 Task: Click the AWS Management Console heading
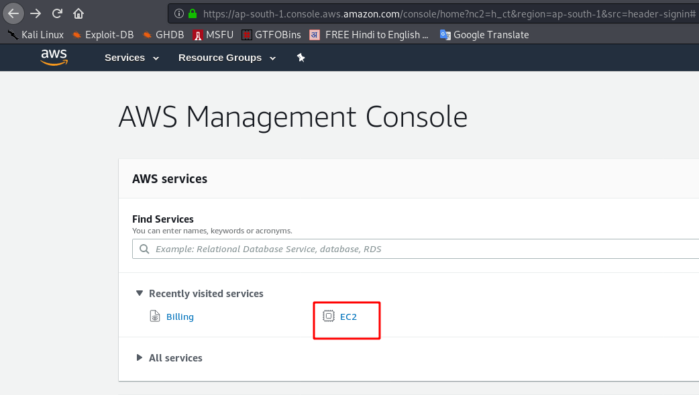point(293,117)
